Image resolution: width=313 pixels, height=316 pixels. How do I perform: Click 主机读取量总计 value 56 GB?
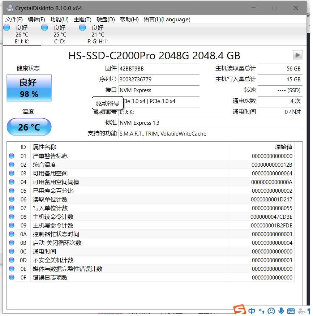[x=280, y=69]
